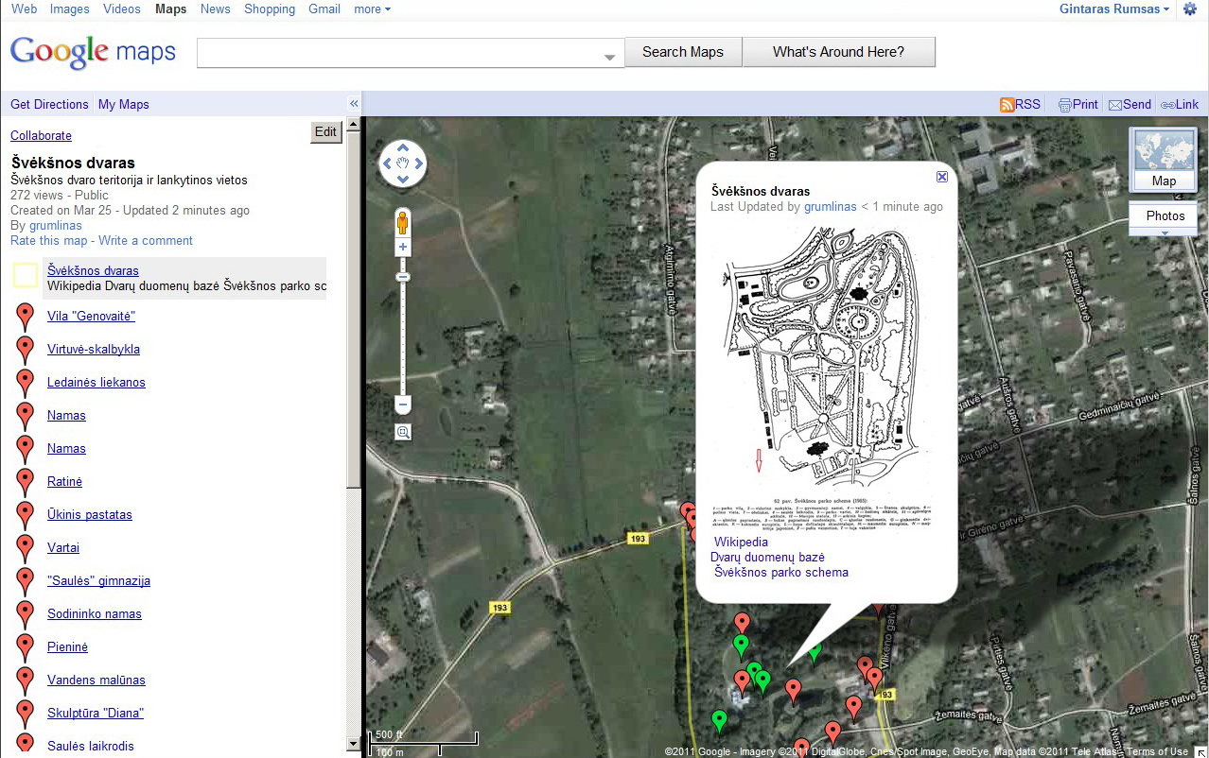Click the red marker for Vila "Genovaitė"
Screen dimensions: 1209x758
(x=26, y=317)
